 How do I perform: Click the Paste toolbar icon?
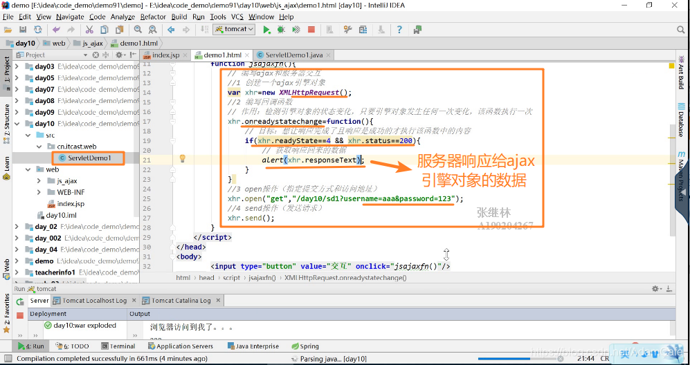pyautogui.click(x=119, y=30)
